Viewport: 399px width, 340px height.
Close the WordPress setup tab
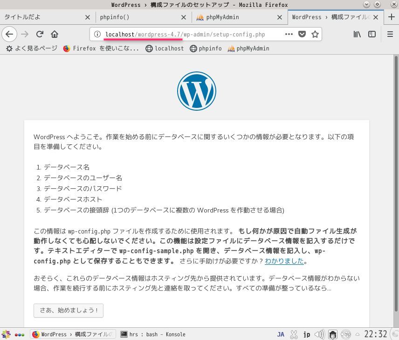[x=375, y=17]
